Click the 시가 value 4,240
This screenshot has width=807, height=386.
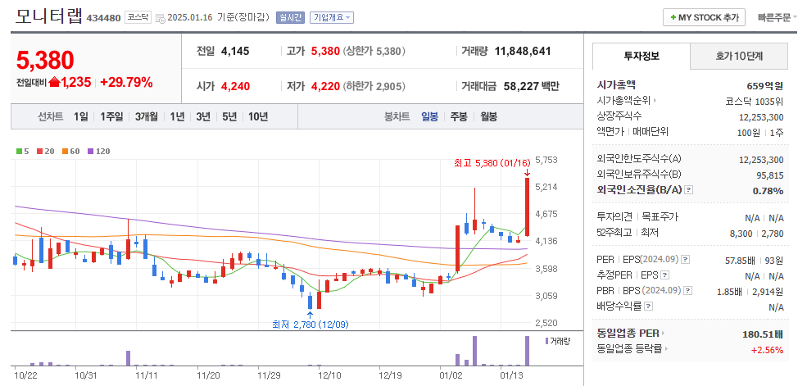click(235, 86)
